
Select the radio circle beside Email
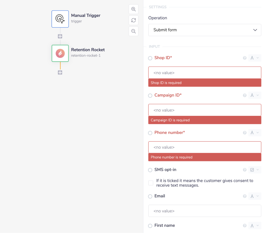pos(150,196)
